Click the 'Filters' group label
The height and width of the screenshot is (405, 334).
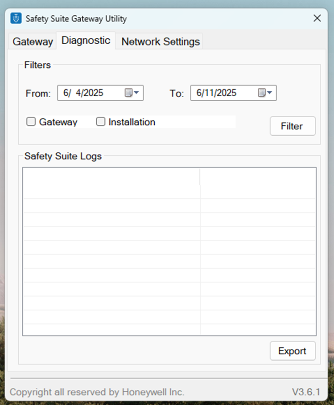point(37,65)
